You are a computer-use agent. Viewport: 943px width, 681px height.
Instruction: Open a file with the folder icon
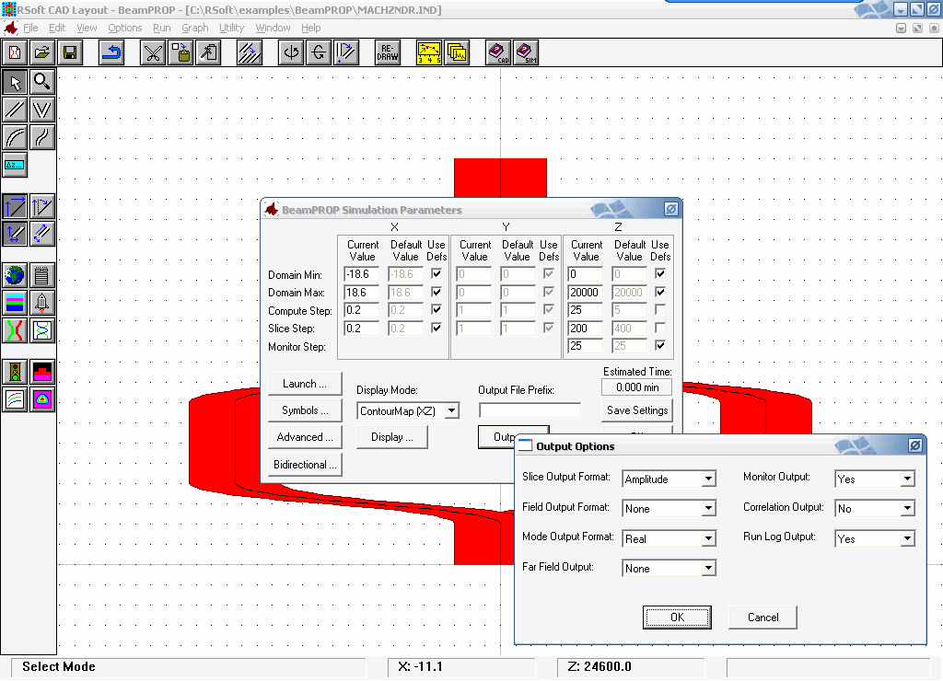pos(42,52)
